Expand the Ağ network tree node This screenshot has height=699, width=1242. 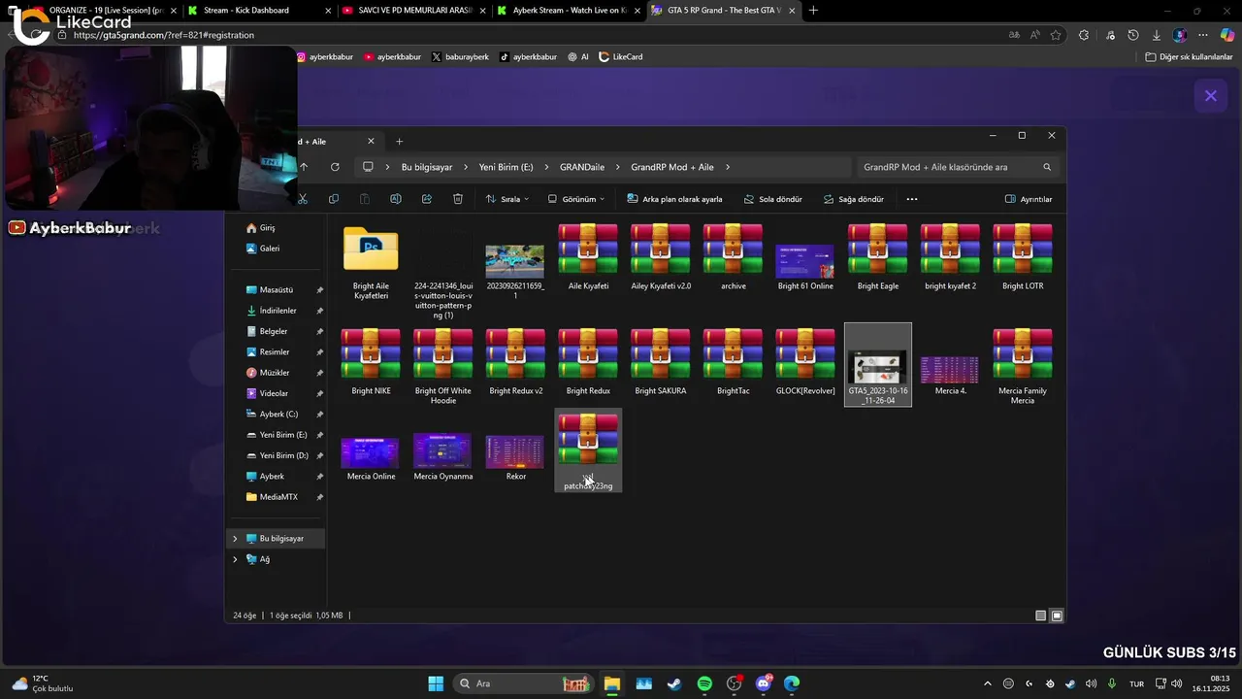(235, 559)
